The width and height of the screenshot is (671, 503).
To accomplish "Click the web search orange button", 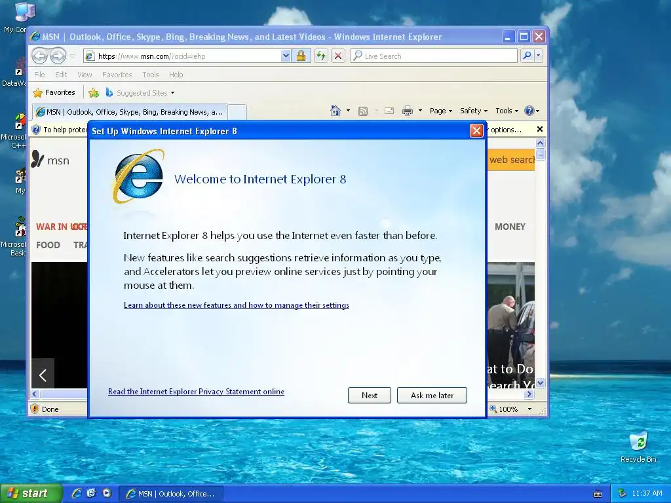I will 511,160.
